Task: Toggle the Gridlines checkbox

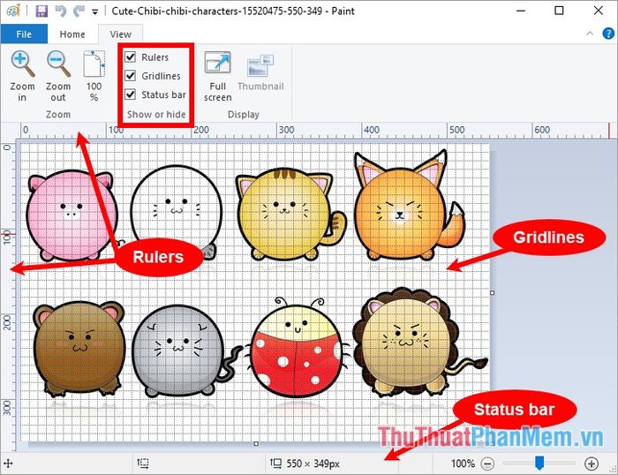Action: coord(131,75)
